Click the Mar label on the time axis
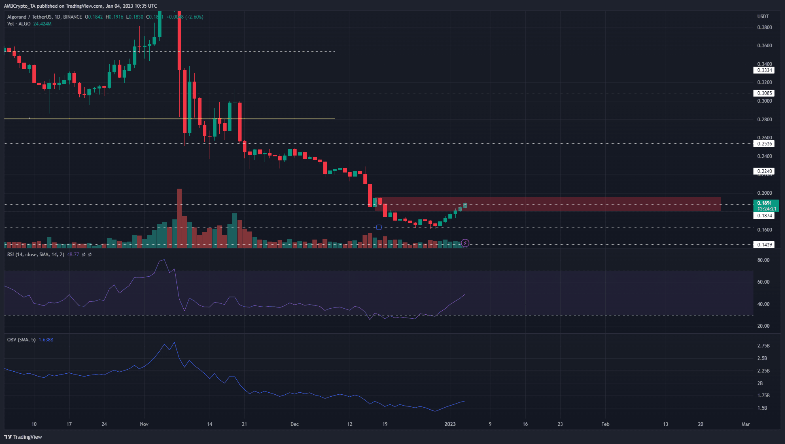 click(745, 424)
